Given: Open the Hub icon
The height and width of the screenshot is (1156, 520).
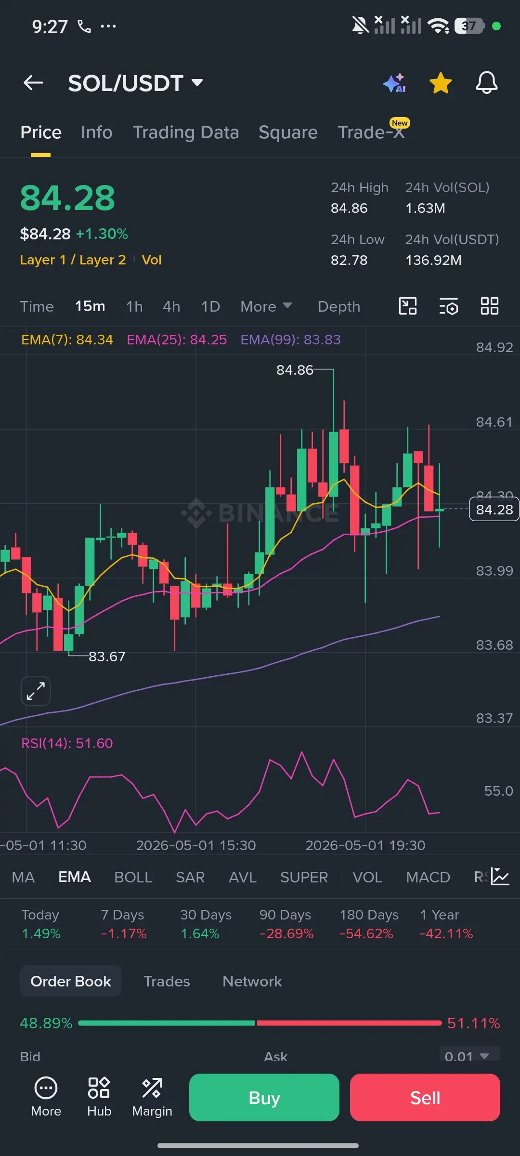Looking at the screenshot, I should (x=99, y=1097).
